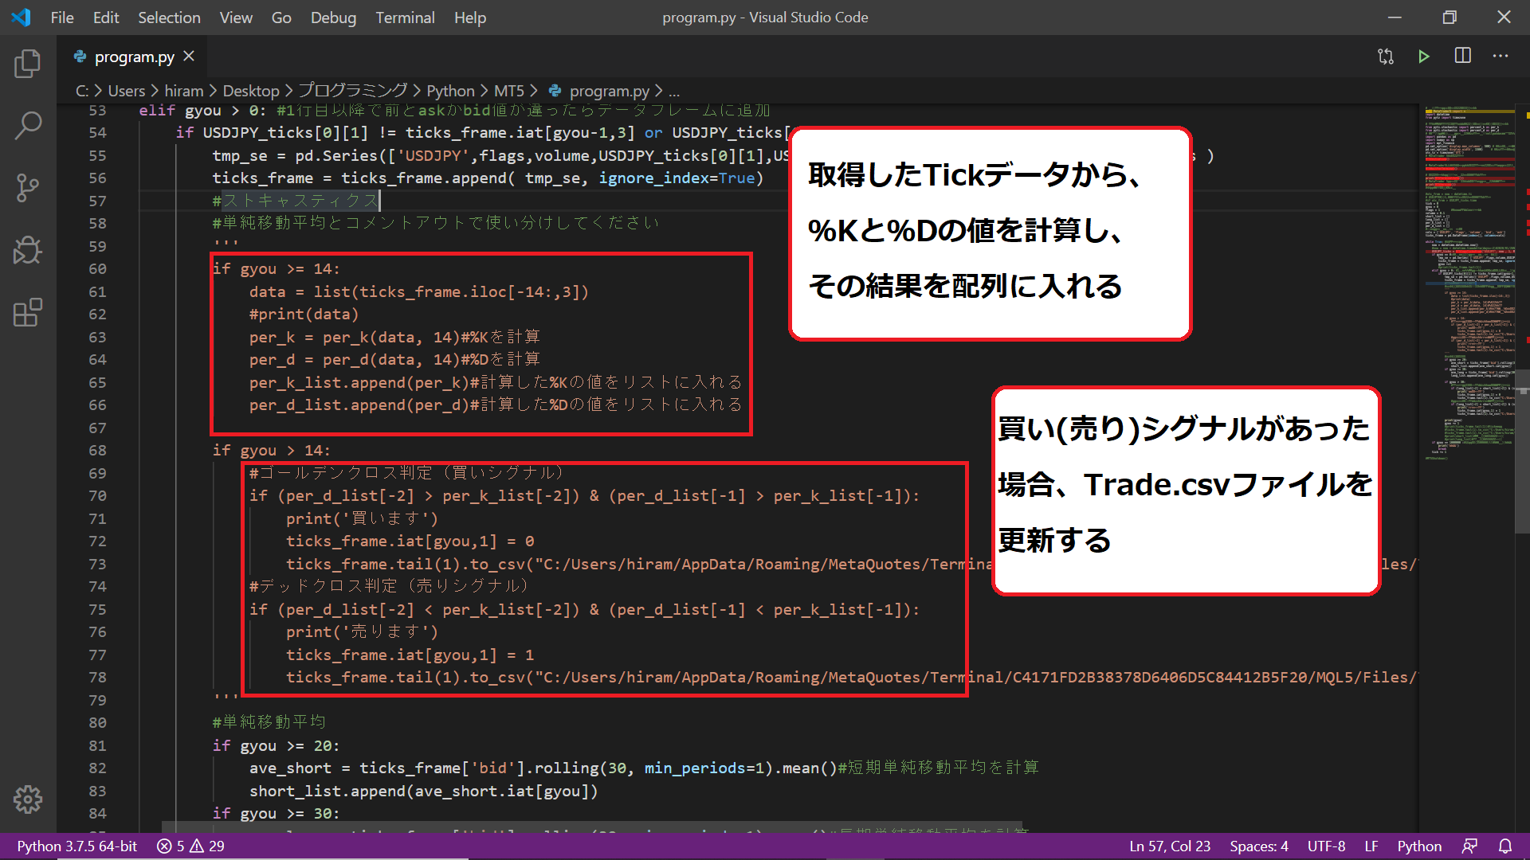Viewport: 1530px width, 860px height.
Task: Open the Search sidebar icon
Action: click(x=28, y=125)
